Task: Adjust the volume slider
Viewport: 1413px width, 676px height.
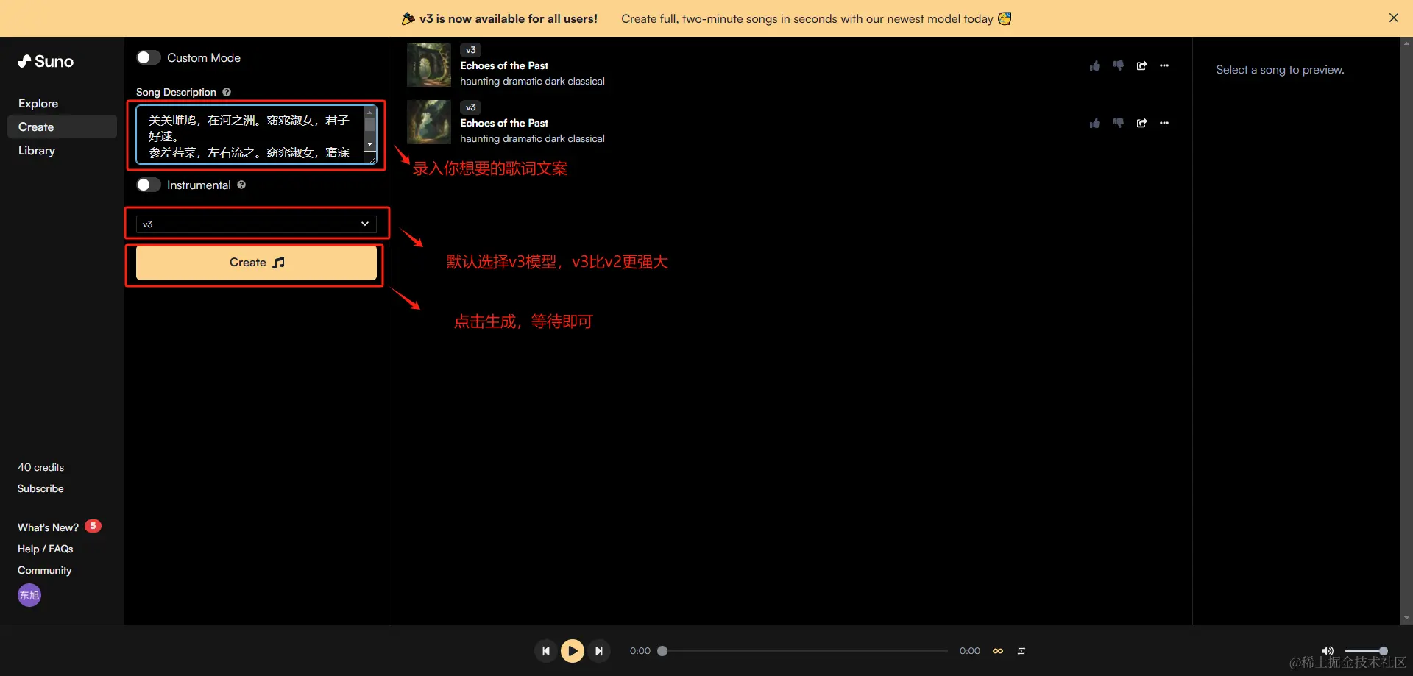Action: point(1367,651)
